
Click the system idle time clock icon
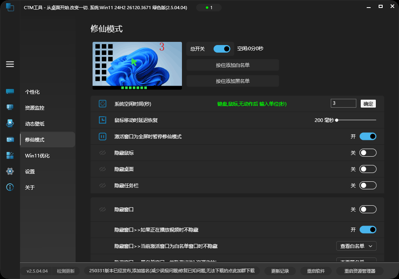click(x=103, y=103)
